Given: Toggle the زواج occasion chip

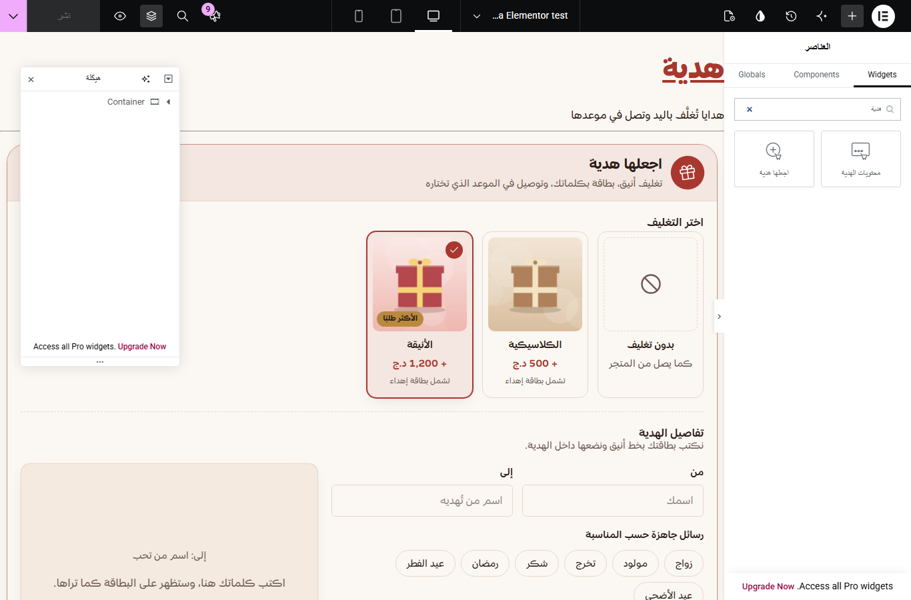Looking at the screenshot, I should tap(684, 563).
